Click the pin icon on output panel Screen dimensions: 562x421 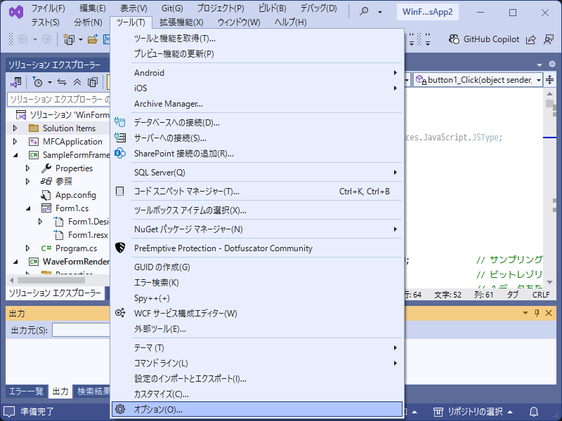click(537, 313)
